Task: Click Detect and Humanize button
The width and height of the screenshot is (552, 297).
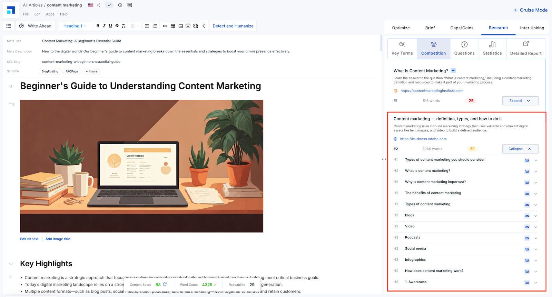Action: 233,26
